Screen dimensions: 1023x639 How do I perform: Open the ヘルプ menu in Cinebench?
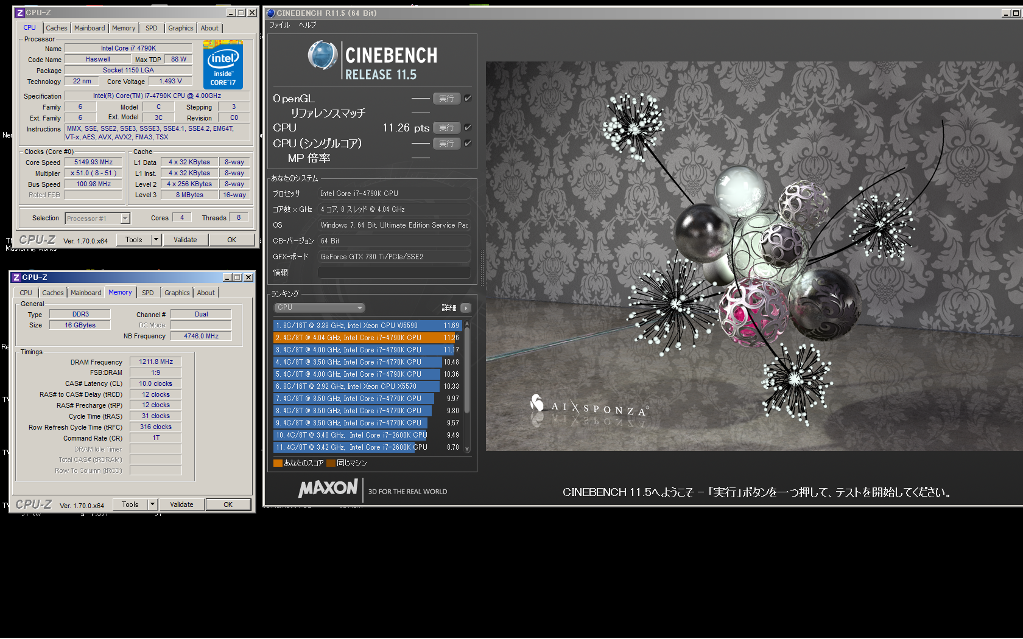coord(308,25)
